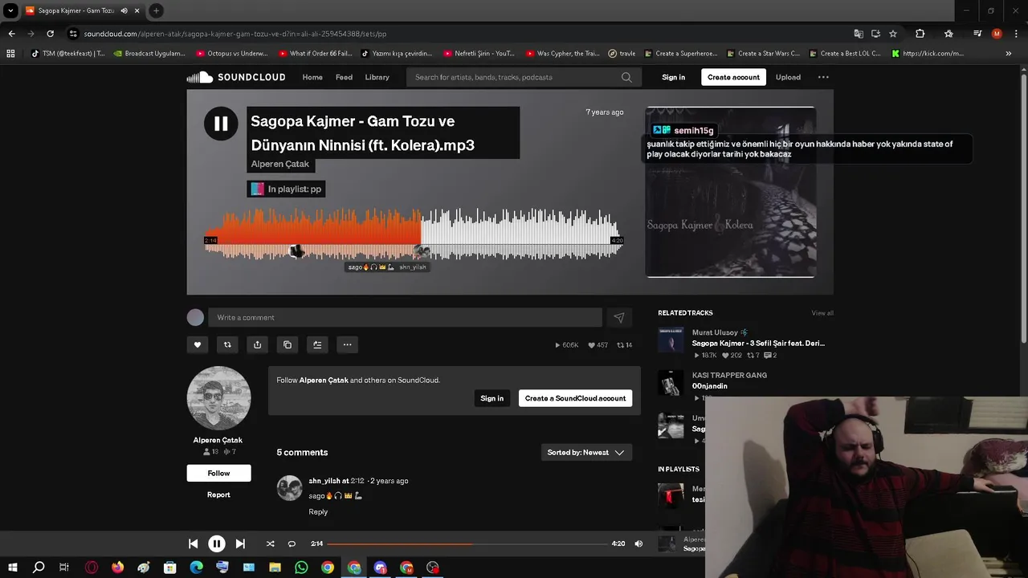1028x578 pixels.
Task: Add the track to Next up
Action: (317, 344)
